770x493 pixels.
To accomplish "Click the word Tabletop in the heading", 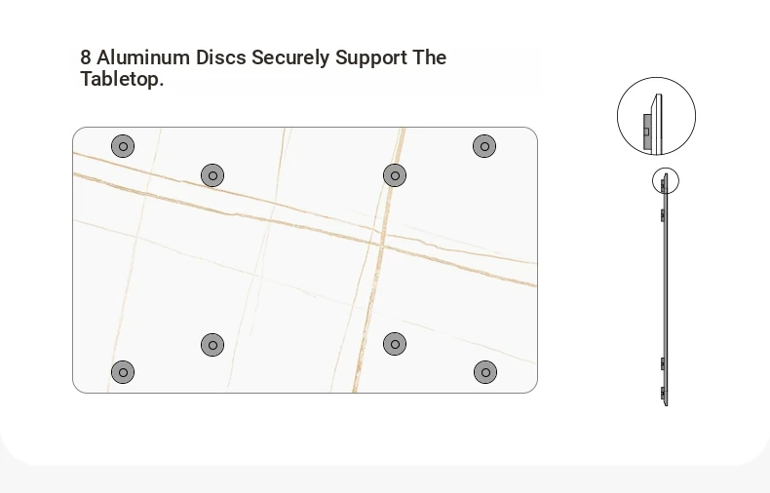I will click(x=122, y=79).
